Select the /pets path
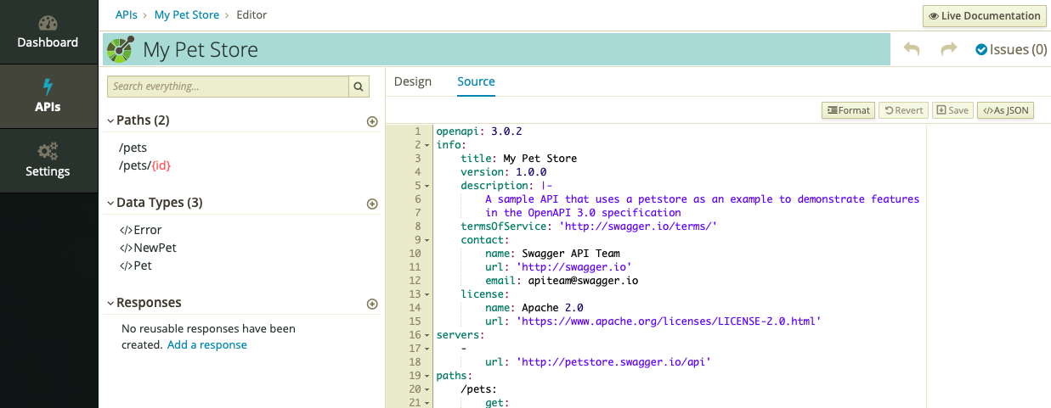The image size is (1051, 408). pos(133,148)
